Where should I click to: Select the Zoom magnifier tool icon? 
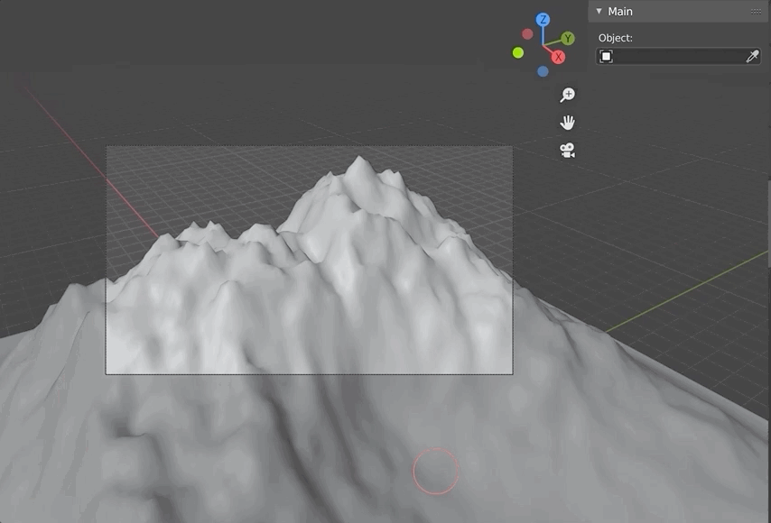pyautogui.click(x=567, y=94)
